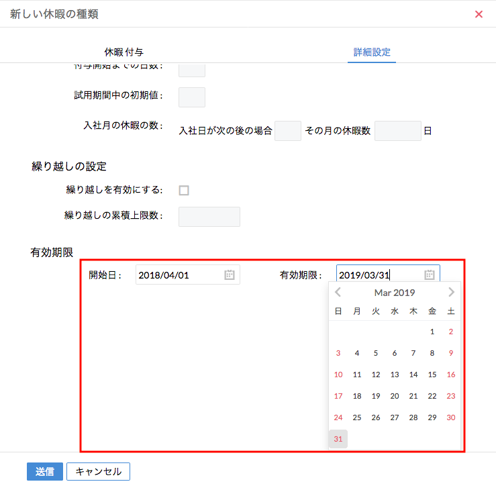Select March 5 in calendar
Viewport: 496px width, 490px height.
click(x=376, y=353)
